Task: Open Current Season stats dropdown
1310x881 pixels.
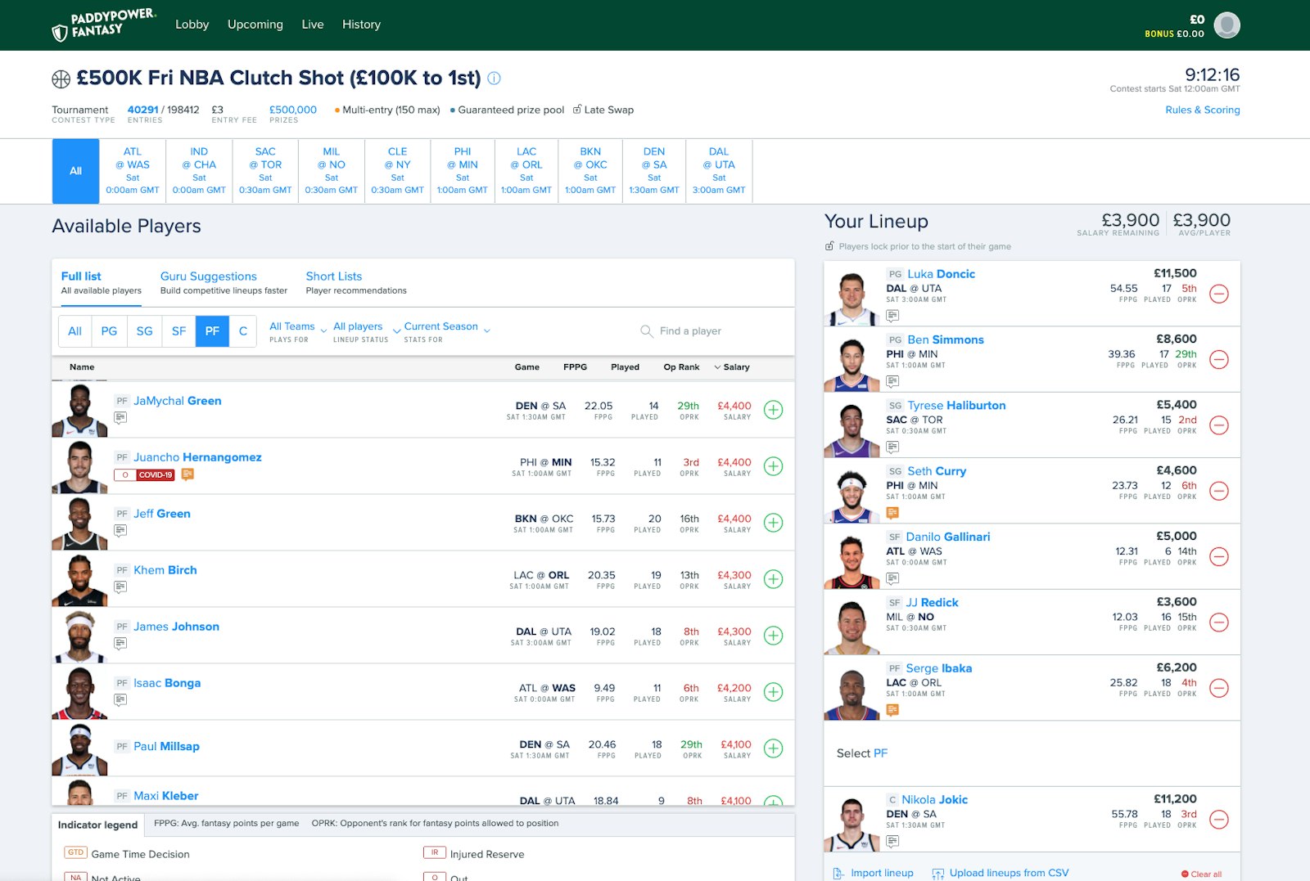Action: 446,330
